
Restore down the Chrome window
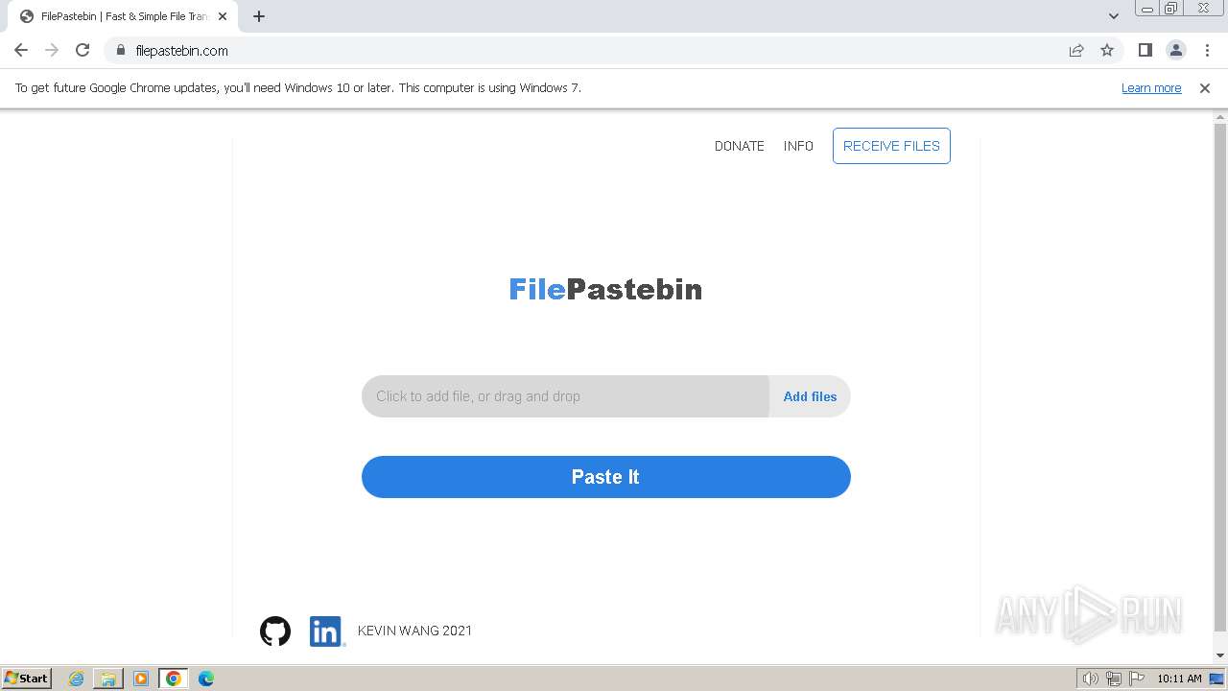[x=1171, y=9]
